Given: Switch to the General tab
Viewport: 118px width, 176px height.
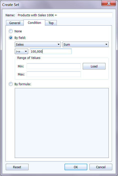Looking at the screenshot, I should click(x=15, y=23).
